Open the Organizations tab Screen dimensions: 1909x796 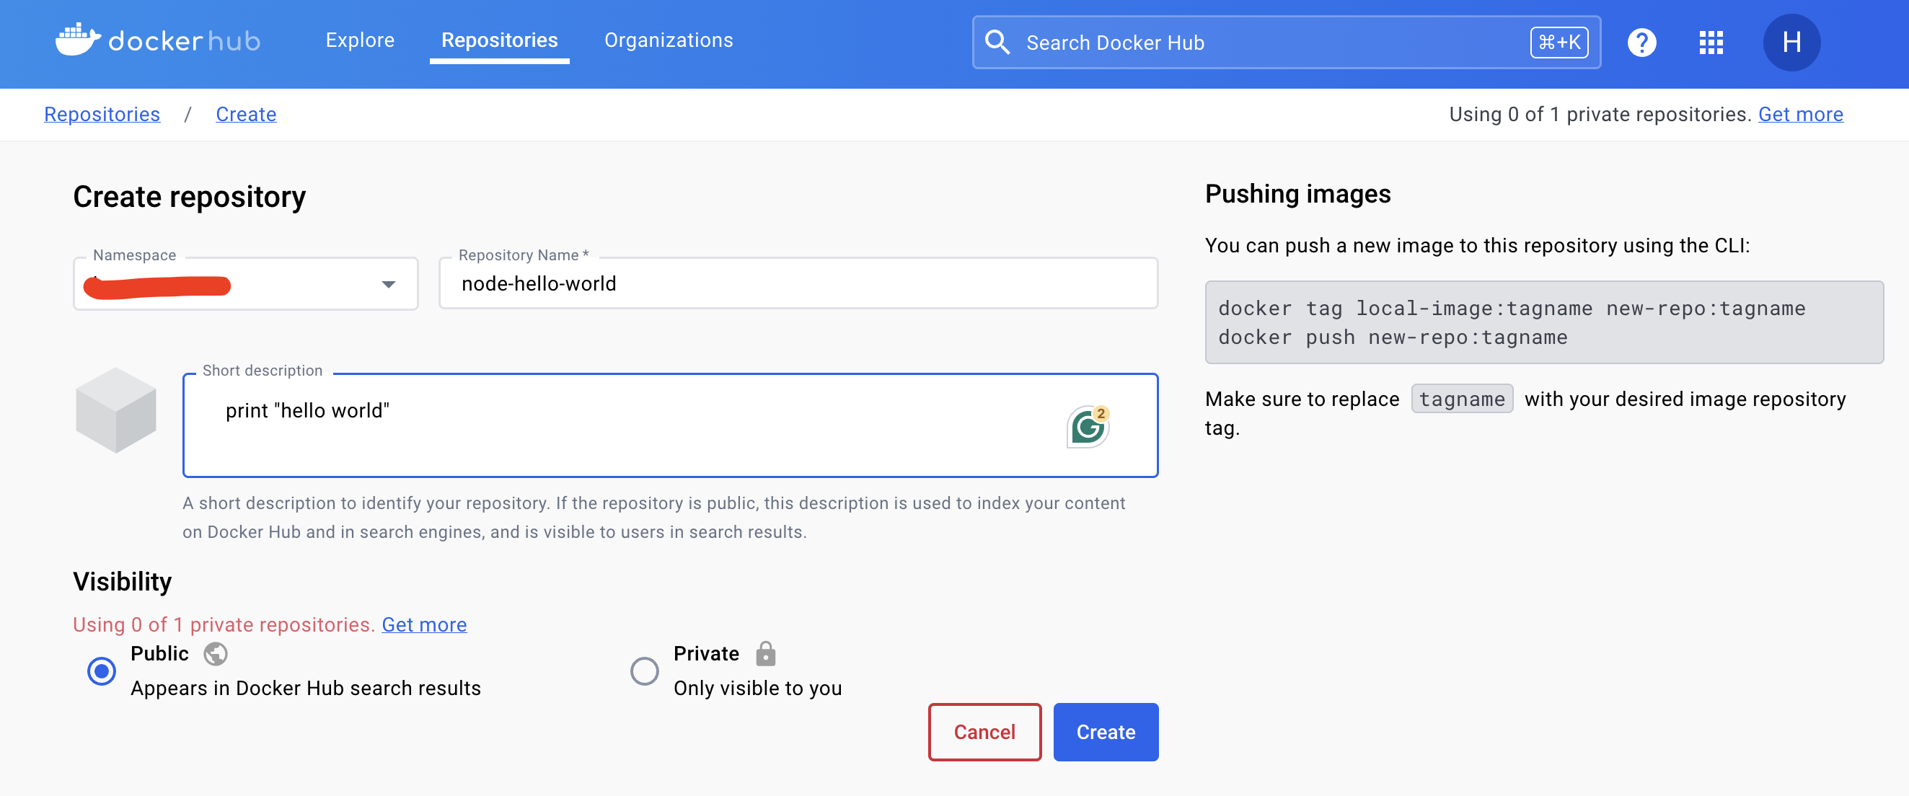[x=668, y=40]
